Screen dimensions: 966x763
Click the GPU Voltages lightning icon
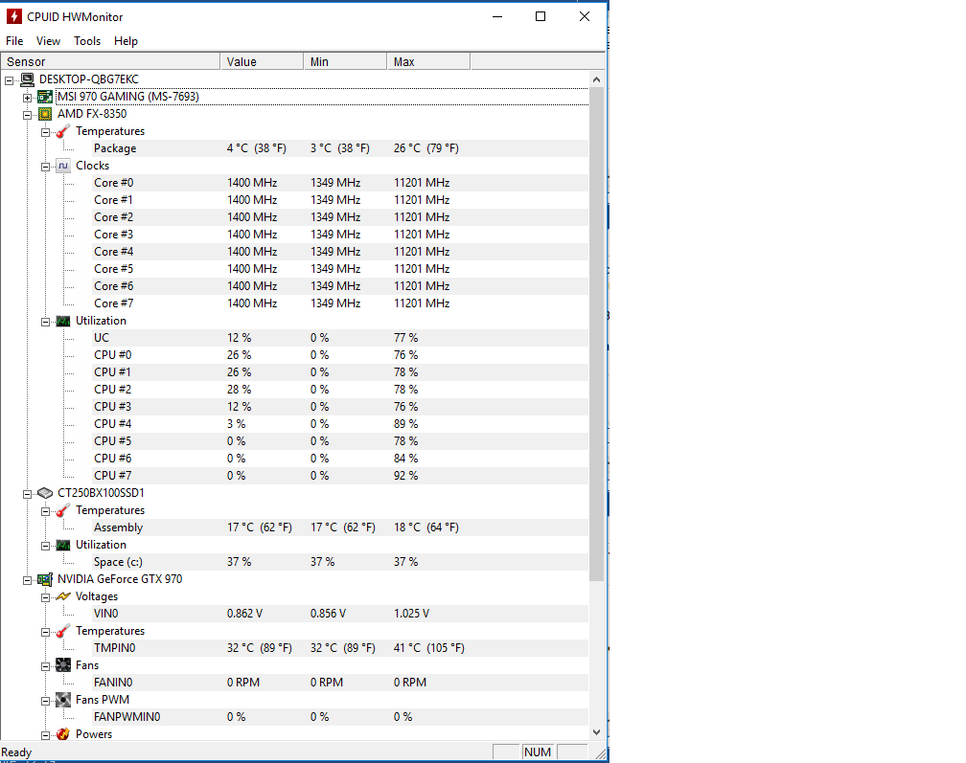(x=63, y=596)
